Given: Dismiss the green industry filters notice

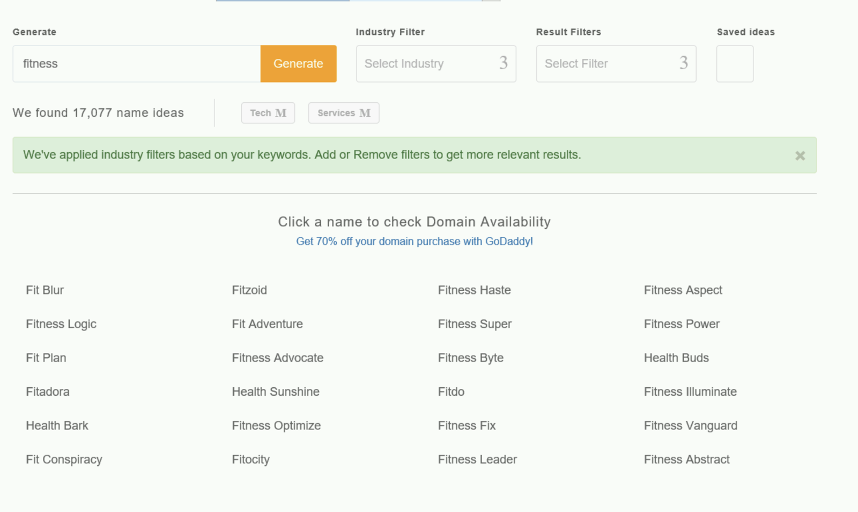Looking at the screenshot, I should 800,155.
